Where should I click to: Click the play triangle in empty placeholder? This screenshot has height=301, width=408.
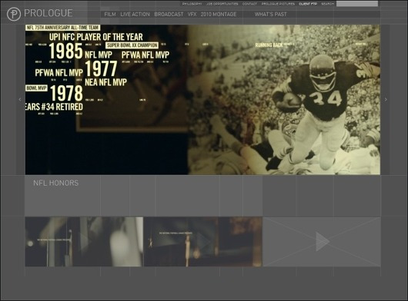[323, 242]
